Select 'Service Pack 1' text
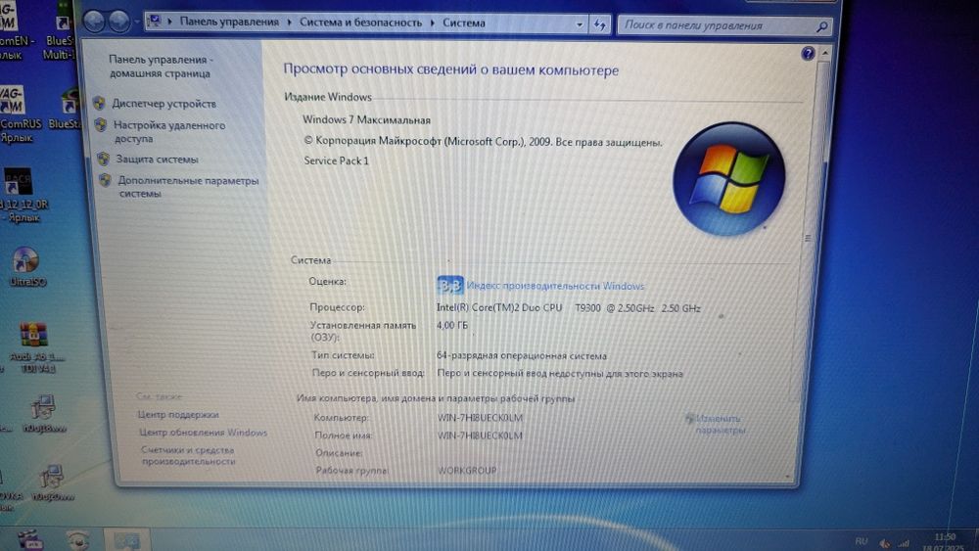Screen dimensions: 979x551 336,161
